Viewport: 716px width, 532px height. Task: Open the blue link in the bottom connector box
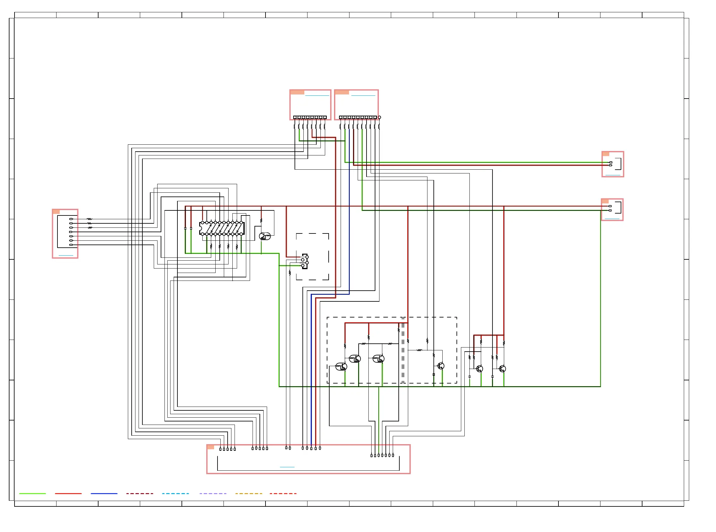[287, 467]
